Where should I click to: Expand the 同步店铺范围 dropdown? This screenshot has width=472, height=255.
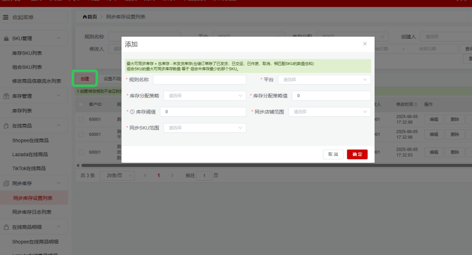coord(330,112)
